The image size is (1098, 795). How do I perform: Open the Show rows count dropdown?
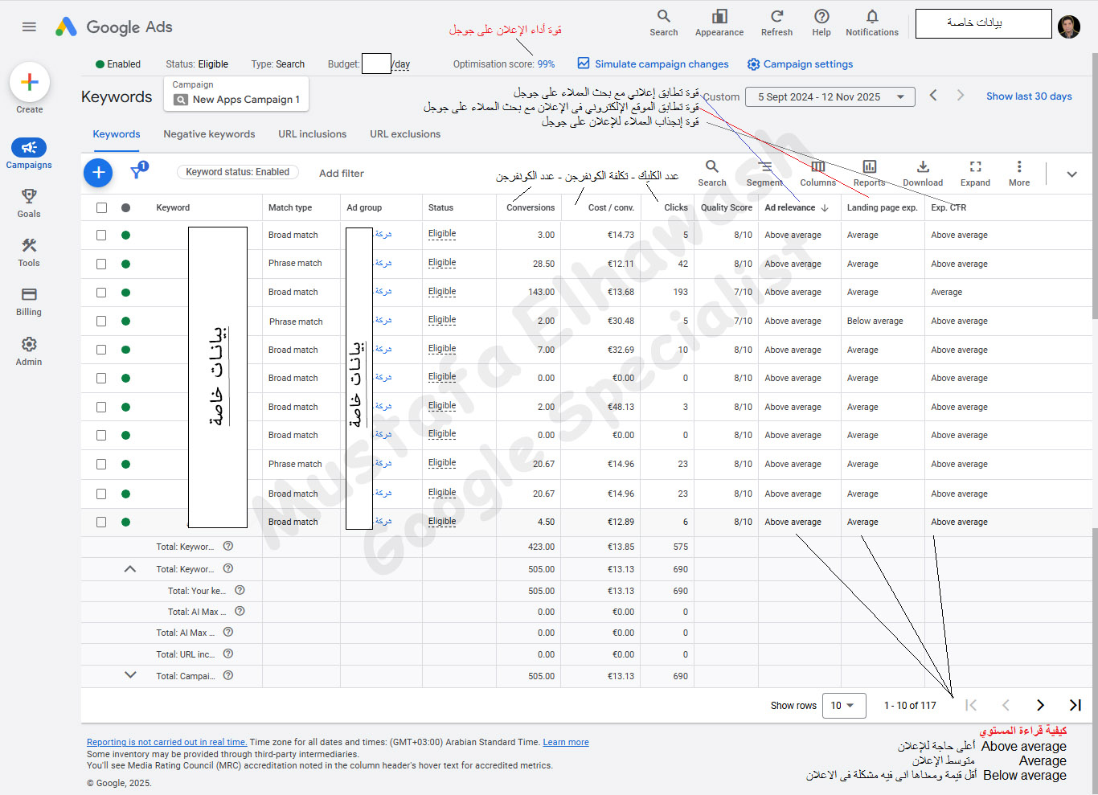click(x=843, y=706)
